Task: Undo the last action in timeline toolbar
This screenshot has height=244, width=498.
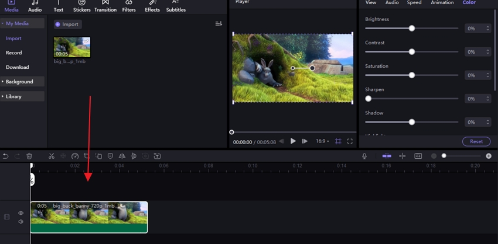Action: pyautogui.click(x=5, y=156)
